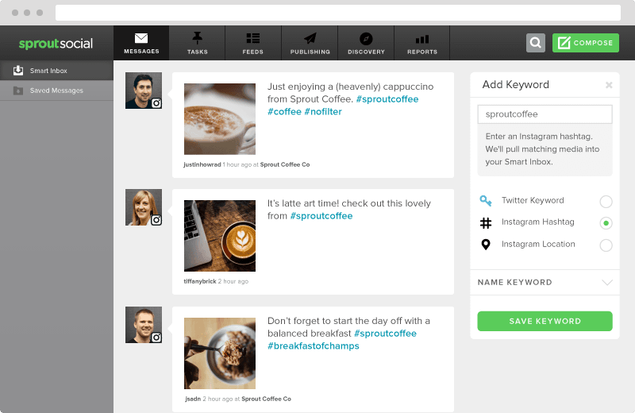This screenshot has width=635, height=413.
Task: View the Reports tab
Action: [x=422, y=43]
